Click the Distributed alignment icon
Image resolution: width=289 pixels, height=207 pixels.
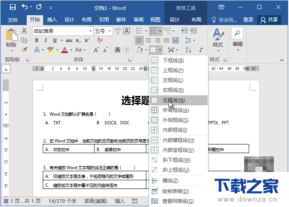tap(176, 40)
